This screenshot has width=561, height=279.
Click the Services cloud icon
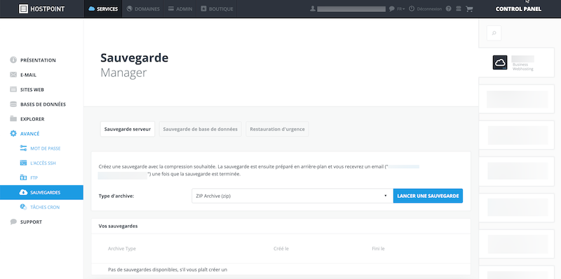point(92,9)
